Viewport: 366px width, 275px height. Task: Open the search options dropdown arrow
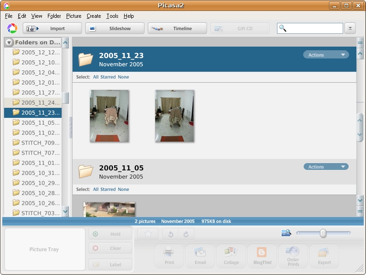(350, 28)
